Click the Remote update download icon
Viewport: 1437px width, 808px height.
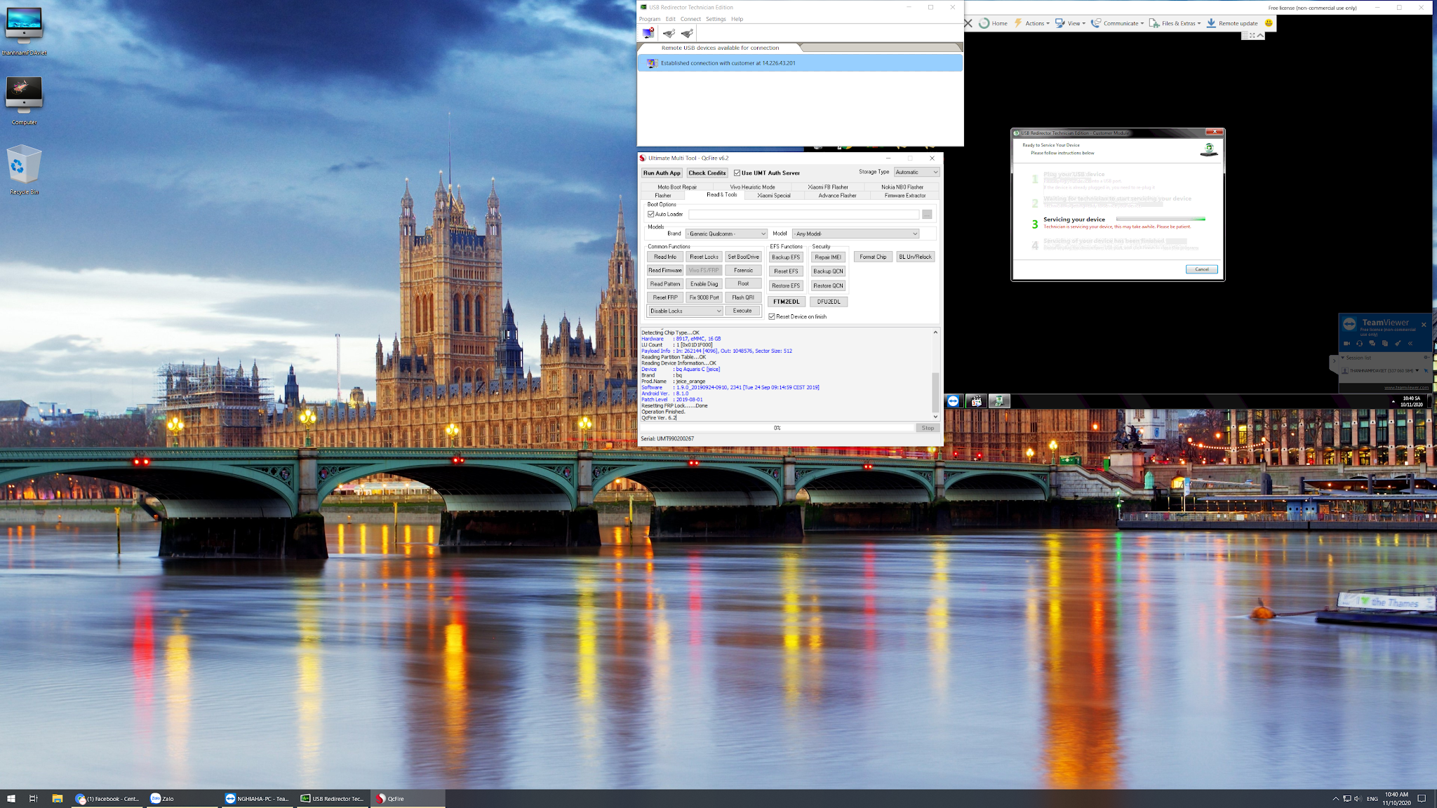pos(1211,23)
